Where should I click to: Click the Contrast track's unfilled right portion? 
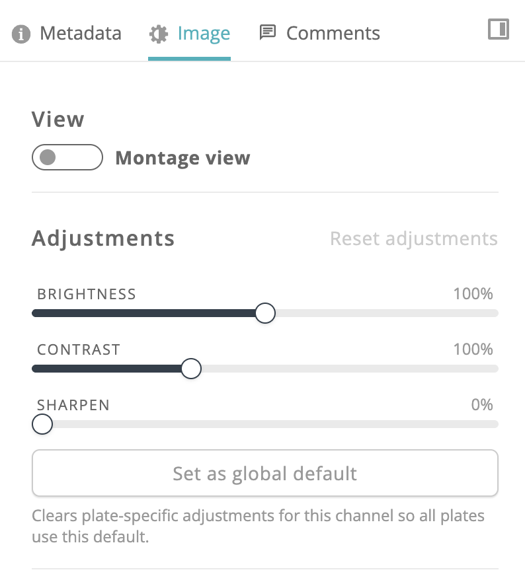(350, 369)
